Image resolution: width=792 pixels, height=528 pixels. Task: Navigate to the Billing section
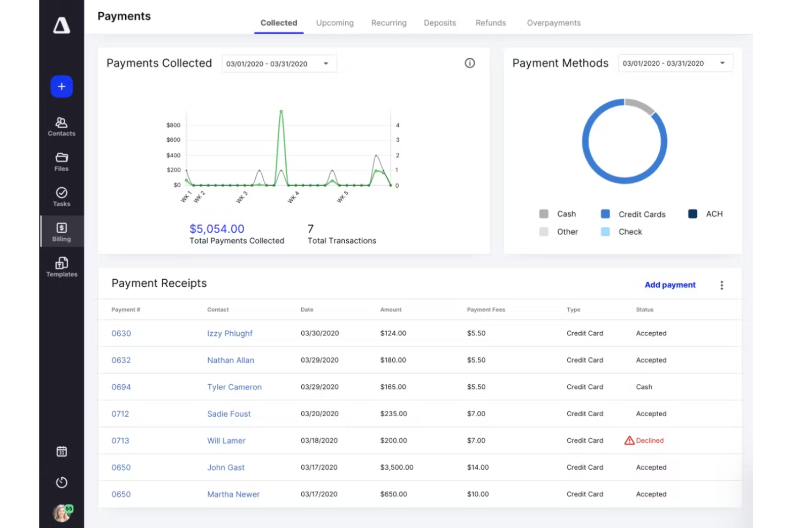pyautogui.click(x=61, y=231)
